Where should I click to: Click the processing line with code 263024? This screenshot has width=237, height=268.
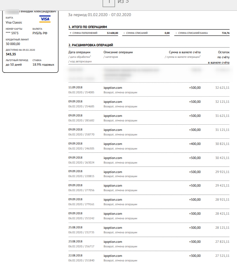coord(81,162)
